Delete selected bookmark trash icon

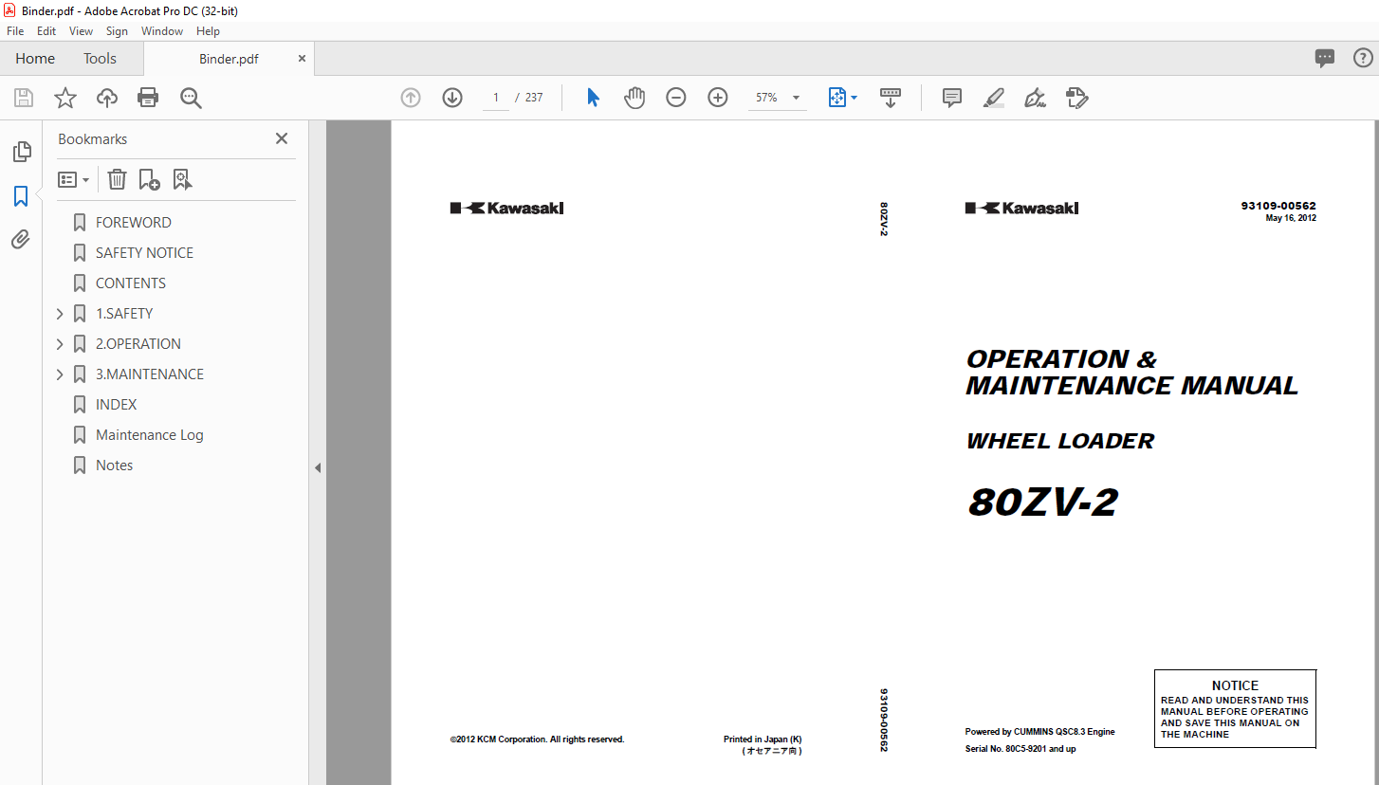point(117,179)
